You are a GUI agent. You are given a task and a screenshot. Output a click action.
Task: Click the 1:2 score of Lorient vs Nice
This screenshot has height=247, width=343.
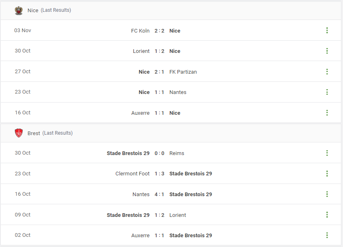coord(159,51)
